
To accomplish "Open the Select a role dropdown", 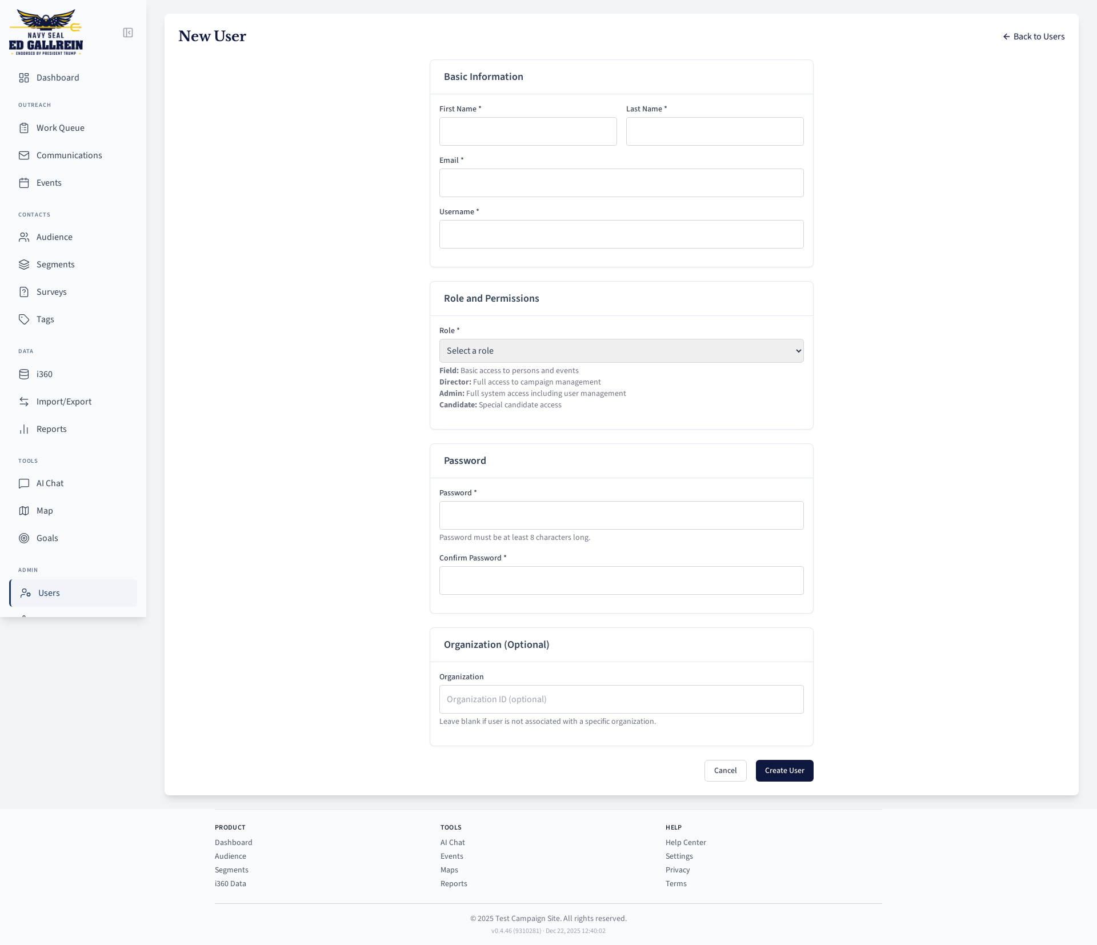I will pos(621,351).
